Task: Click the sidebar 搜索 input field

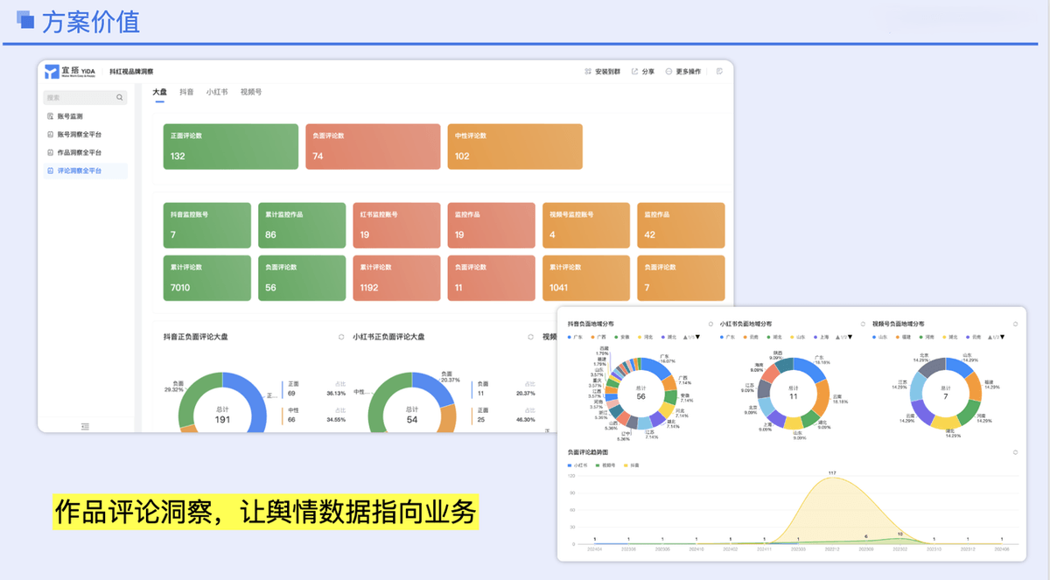Action: (79, 97)
